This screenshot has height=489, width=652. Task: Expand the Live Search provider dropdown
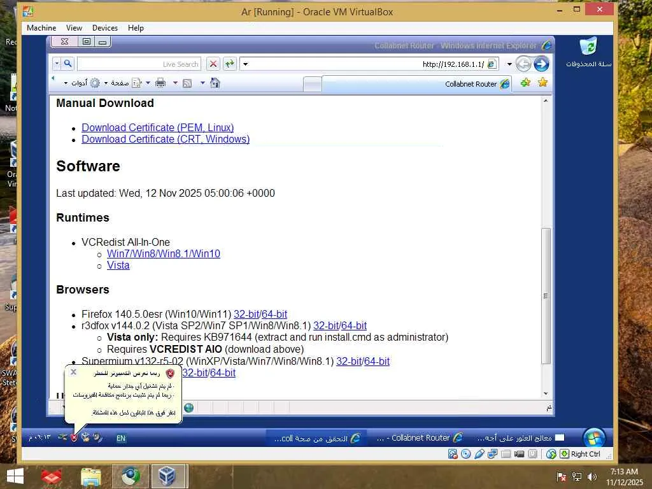[x=57, y=64]
